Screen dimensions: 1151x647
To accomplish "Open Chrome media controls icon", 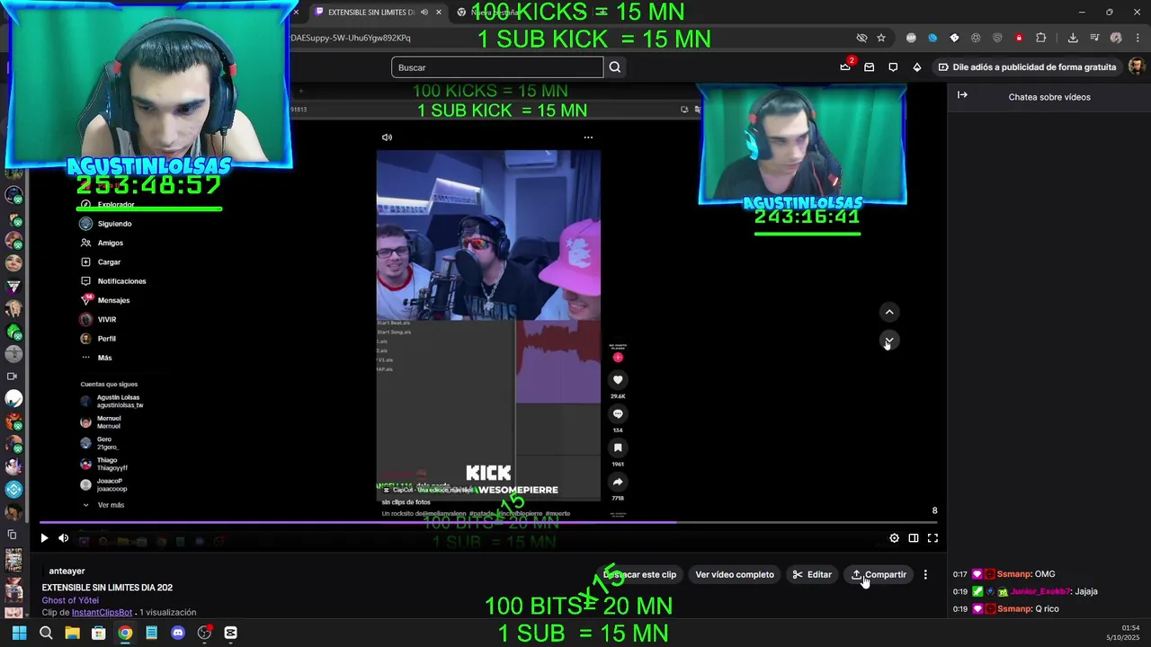I will point(1094,38).
